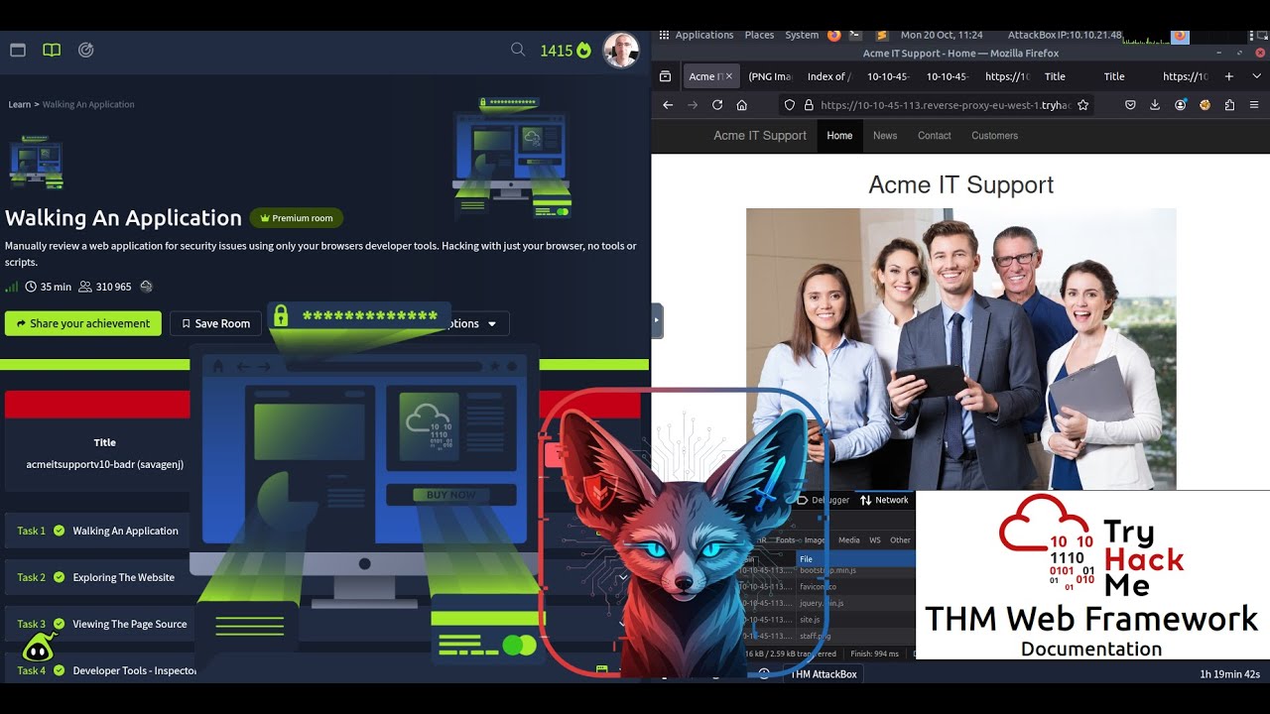Open the System menu in AttackBox
This screenshot has height=714, width=1270.
click(802, 35)
